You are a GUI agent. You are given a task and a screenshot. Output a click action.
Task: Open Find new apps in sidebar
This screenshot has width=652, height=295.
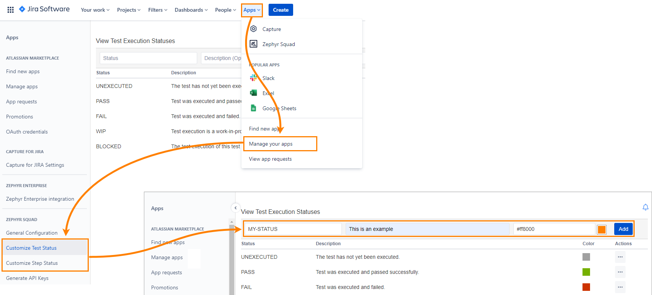coord(23,71)
